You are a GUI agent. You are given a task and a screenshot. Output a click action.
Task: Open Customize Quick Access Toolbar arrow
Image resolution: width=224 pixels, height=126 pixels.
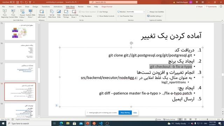tap(34, 2)
